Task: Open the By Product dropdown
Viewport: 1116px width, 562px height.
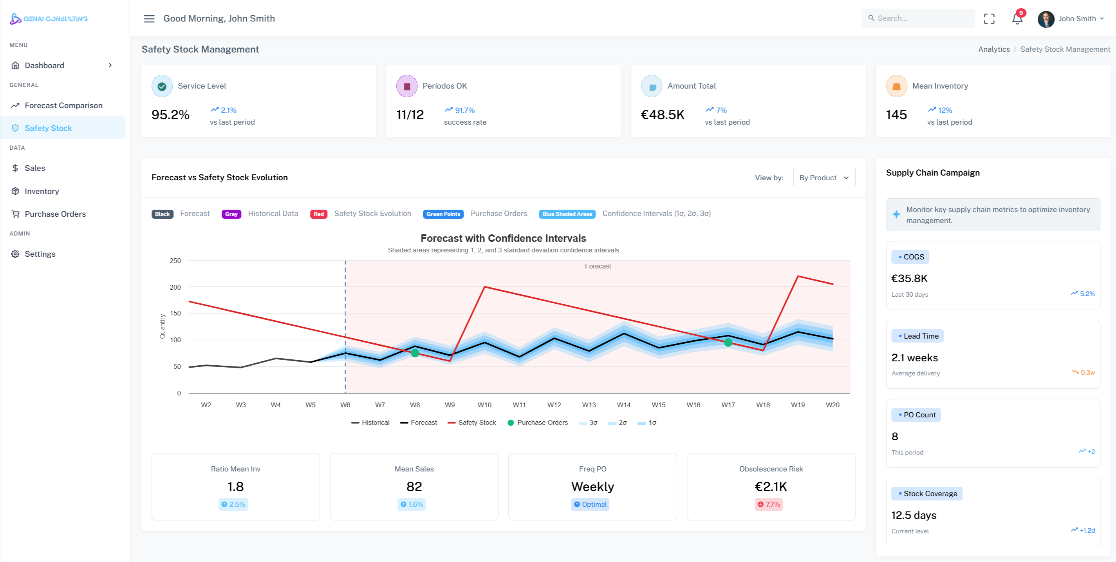Action: tap(824, 178)
